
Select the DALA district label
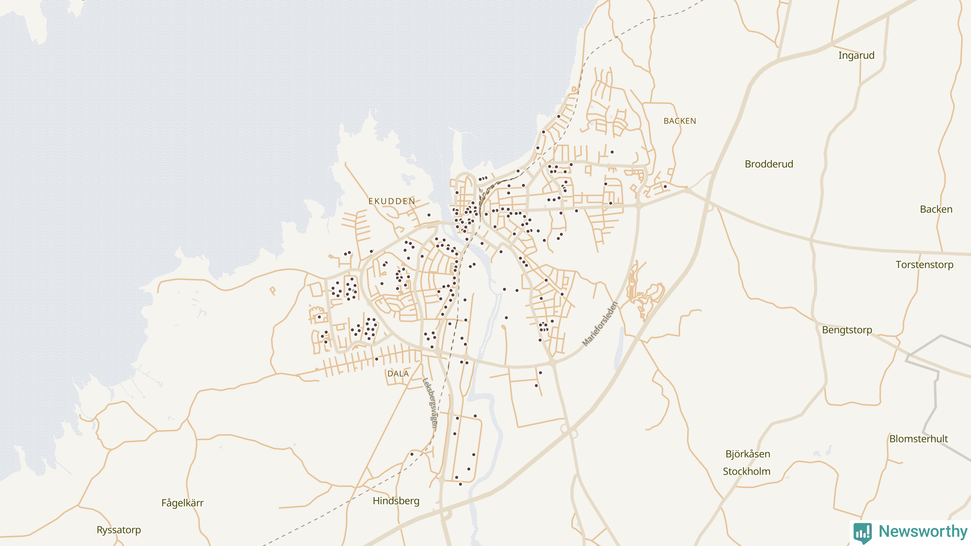[398, 373]
